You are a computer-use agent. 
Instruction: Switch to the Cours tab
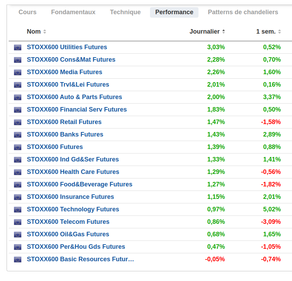(27, 12)
